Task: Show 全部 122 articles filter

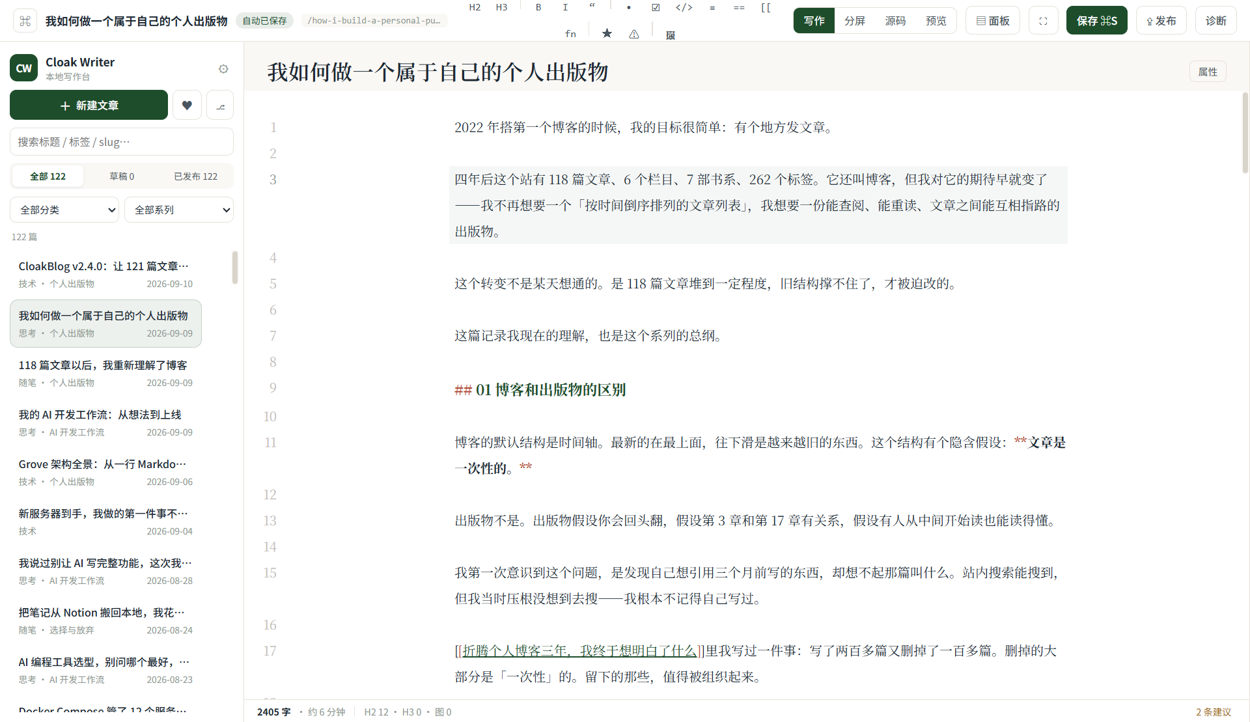Action: coord(48,176)
